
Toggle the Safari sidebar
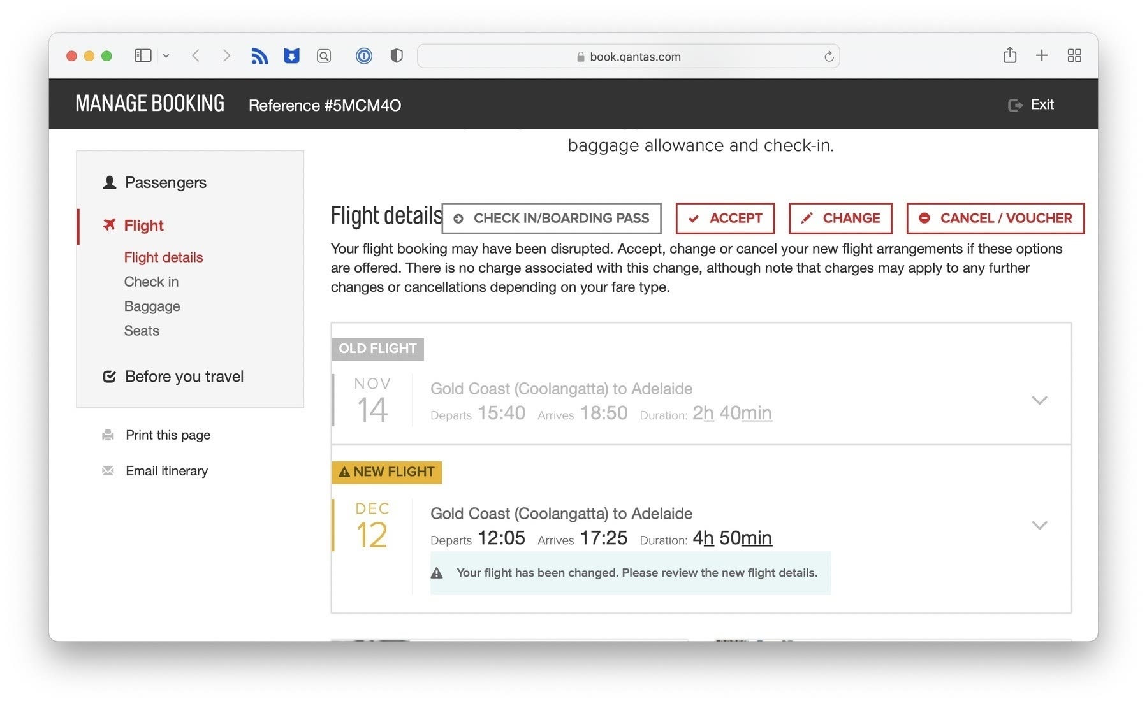(143, 56)
